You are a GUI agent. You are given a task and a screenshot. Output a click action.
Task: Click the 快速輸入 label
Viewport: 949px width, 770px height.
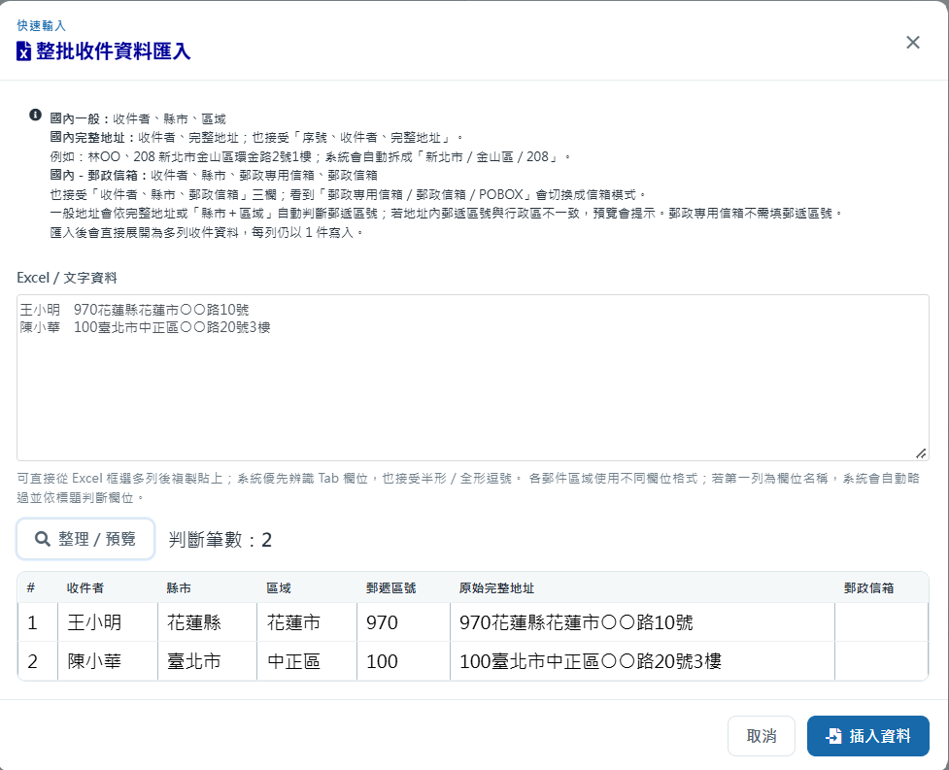[41, 25]
